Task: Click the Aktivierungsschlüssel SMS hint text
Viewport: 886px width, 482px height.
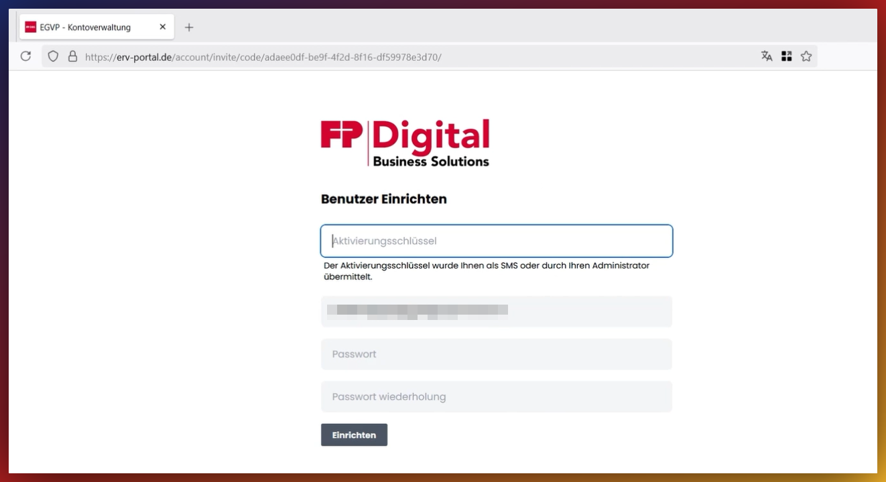Action: [487, 271]
